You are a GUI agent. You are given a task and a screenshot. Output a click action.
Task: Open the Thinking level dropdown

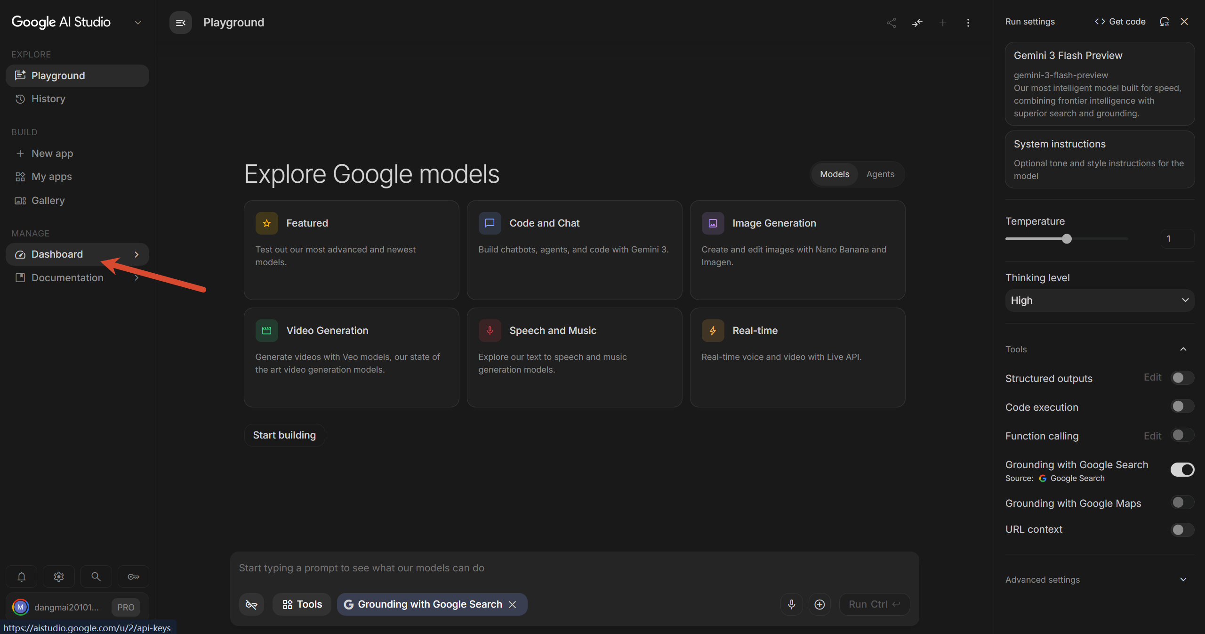[1100, 301]
